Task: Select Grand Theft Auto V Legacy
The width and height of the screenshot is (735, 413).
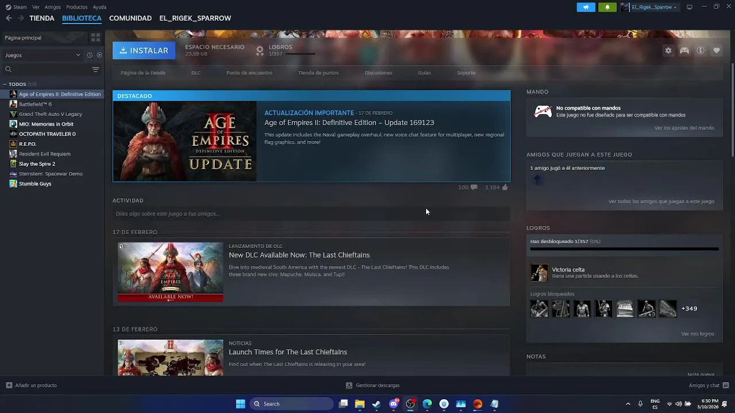Action: pos(51,114)
